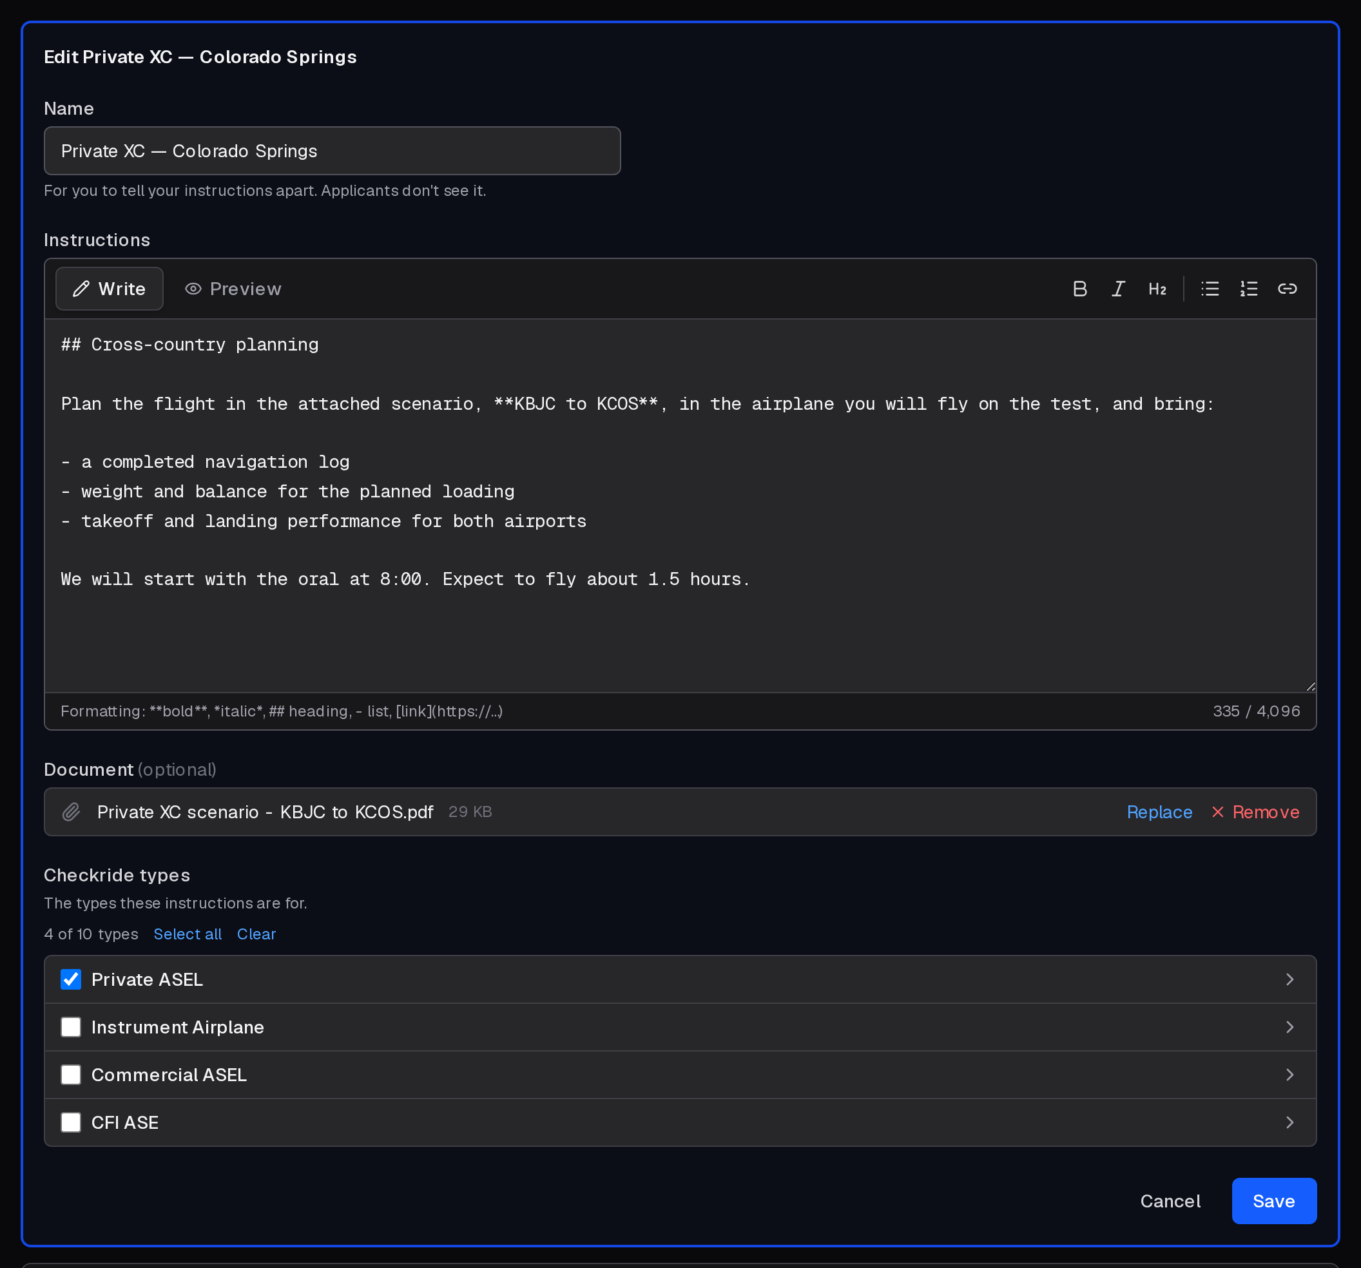Image resolution: width=1361 pixels, height=1268 pixels.
Task: Apply italic formatting in the editor toolbar
Action: [1118, 289]
